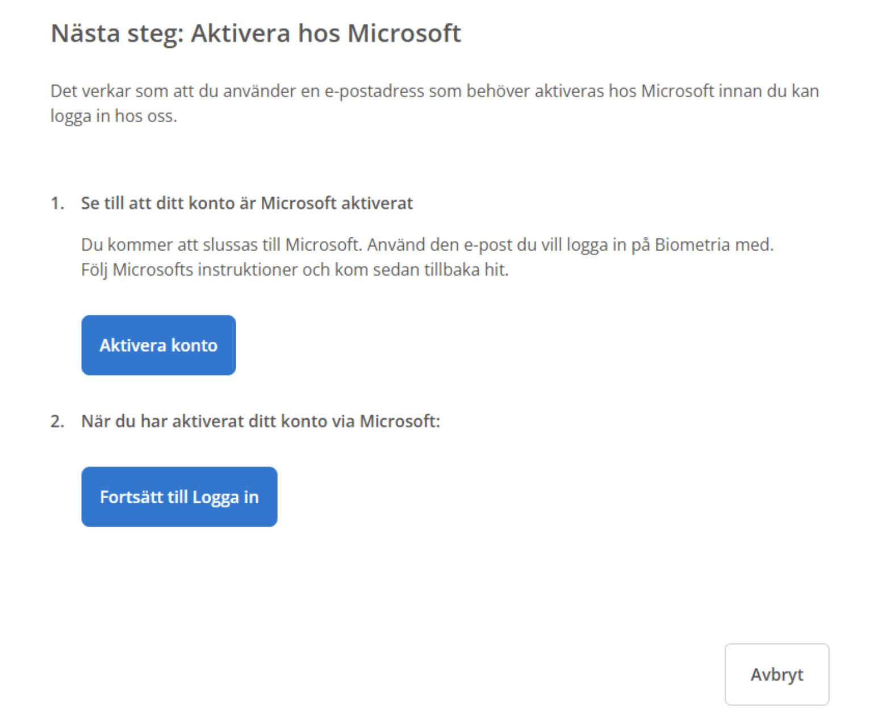Cancel using the Avbryt button

coord(776,674)
